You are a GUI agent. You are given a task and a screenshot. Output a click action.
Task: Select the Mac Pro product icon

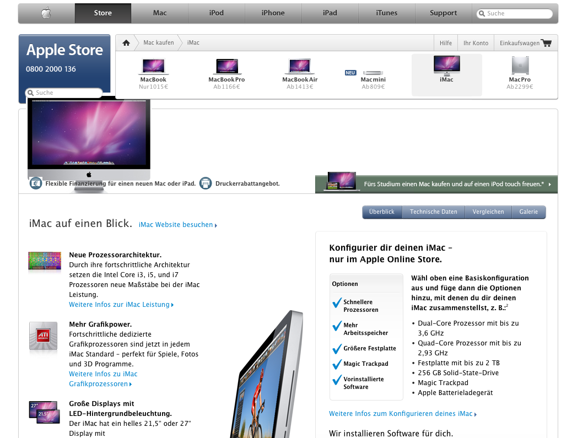pos(520,65)
